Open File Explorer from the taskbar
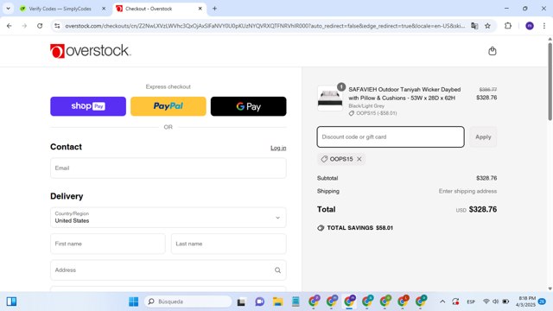Screen dimensions: 553x311 pyautogui.click(x=278, y=301)
